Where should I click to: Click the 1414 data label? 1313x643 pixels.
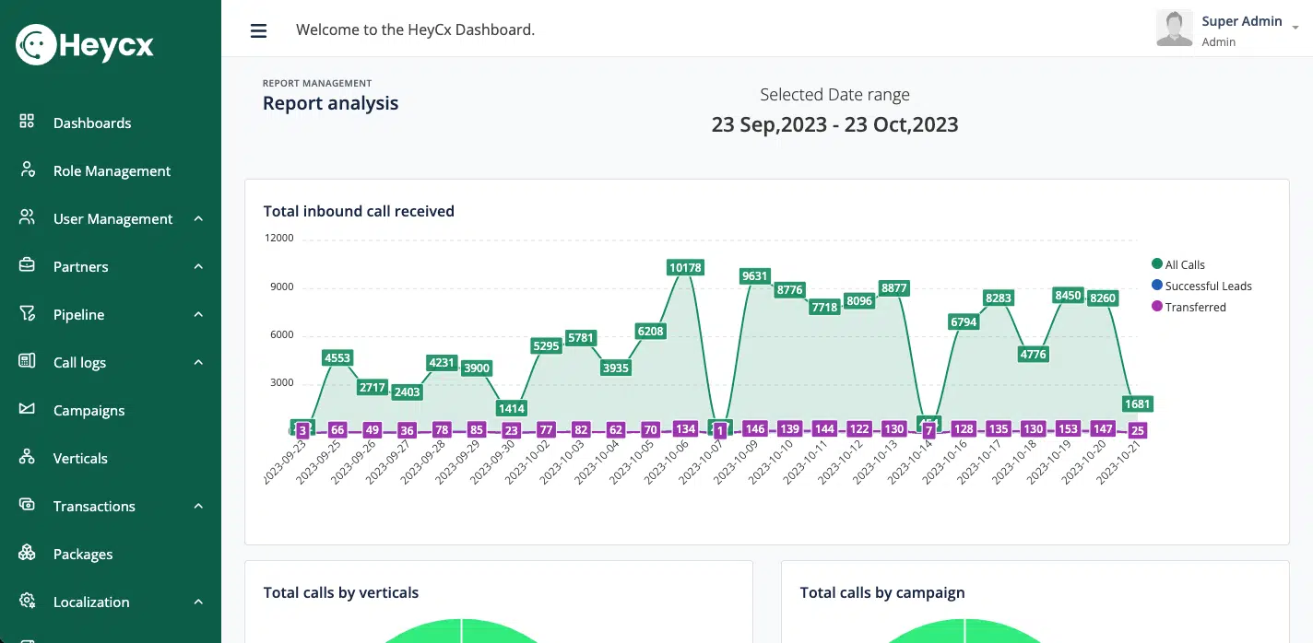(511, 408)
